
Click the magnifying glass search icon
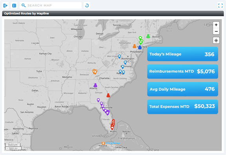tap(24, 5)
